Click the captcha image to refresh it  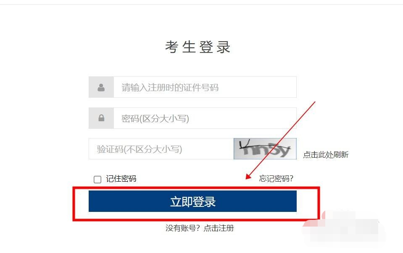[x=265, y=149]
